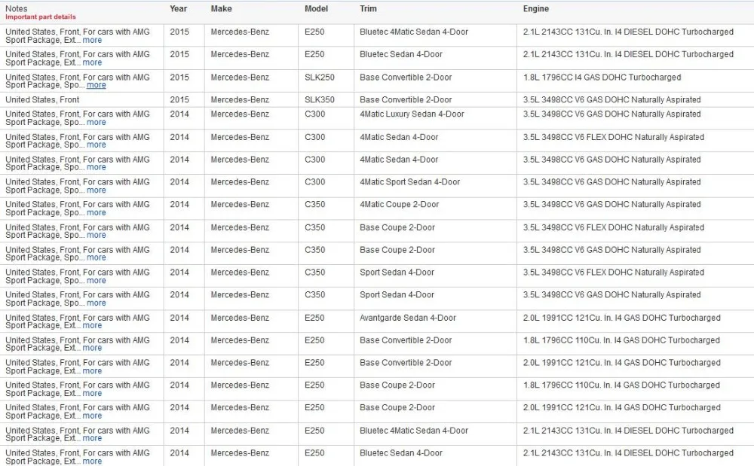Click the SLK350 row's 'Base Convertible 2-Door' trim
Image resolution: width=754 pixels, height=466 pixels.
pos(406,100)
